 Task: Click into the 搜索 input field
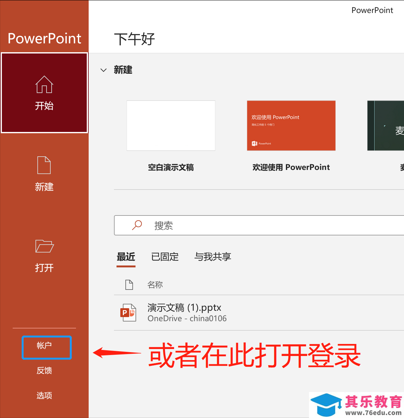pos(259,225)
